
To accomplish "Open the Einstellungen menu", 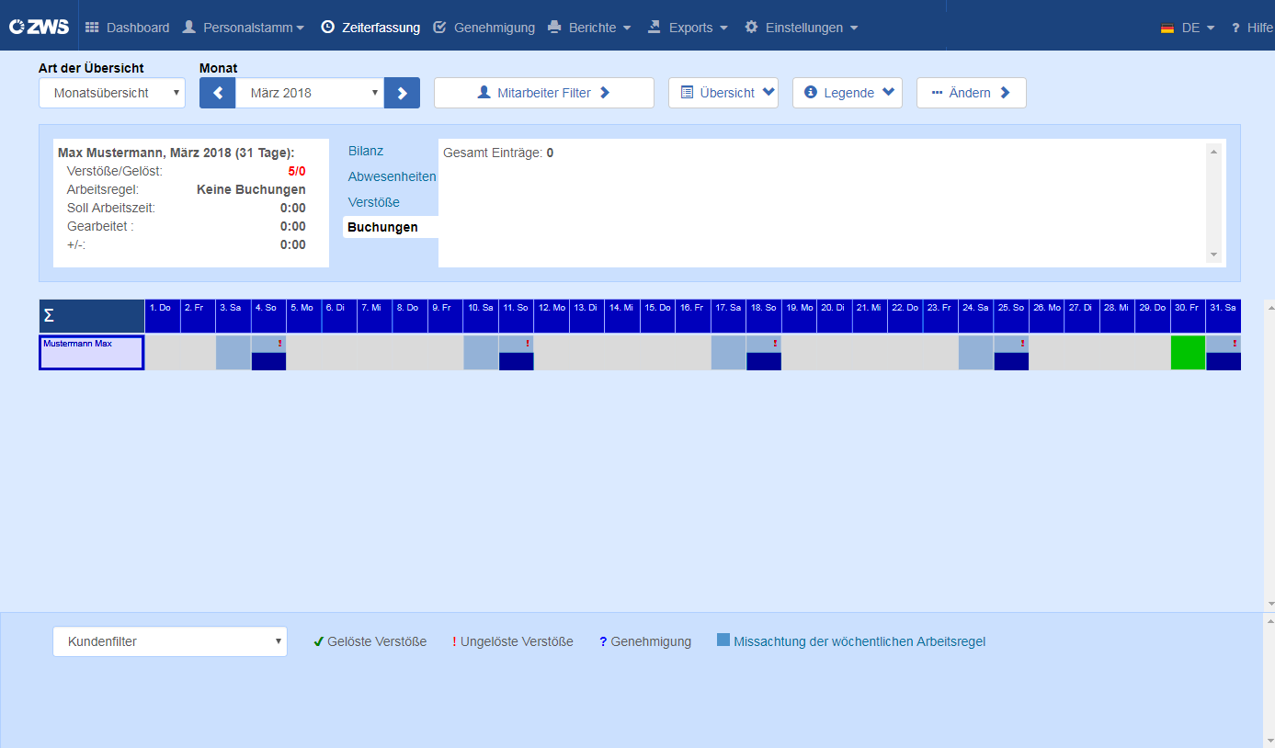I will (801, 28).
